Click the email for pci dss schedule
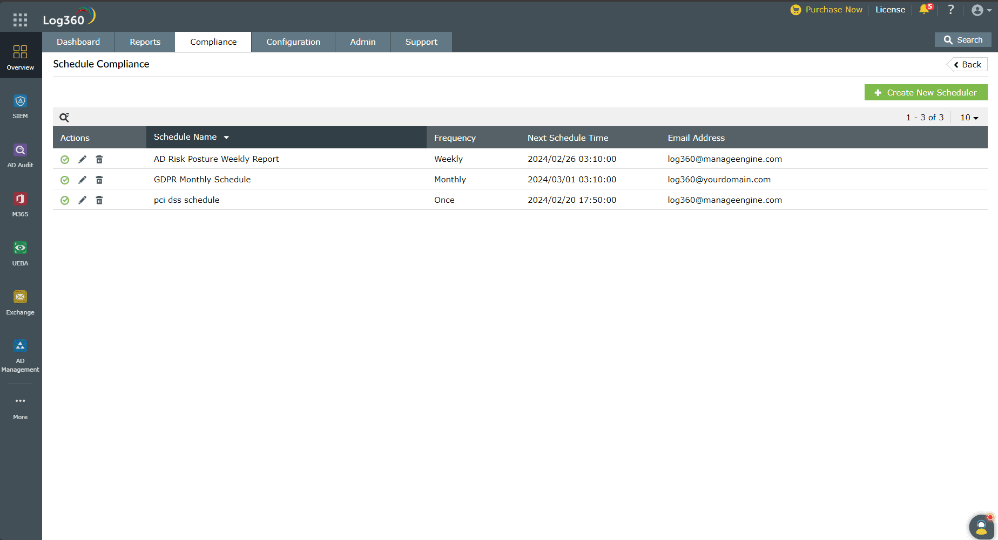998x540 pixels. point(725,200)
